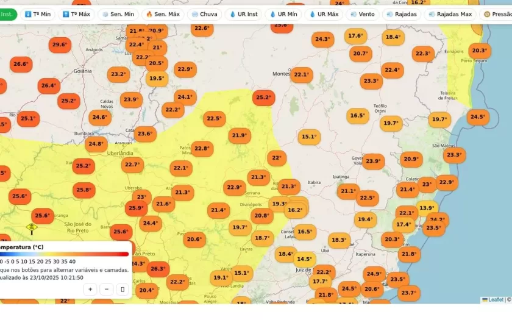This screenshot has height=320, width=512.
Task: Click the 20.3° marker near Porto Seguro
Action: (x=479, y=51)
